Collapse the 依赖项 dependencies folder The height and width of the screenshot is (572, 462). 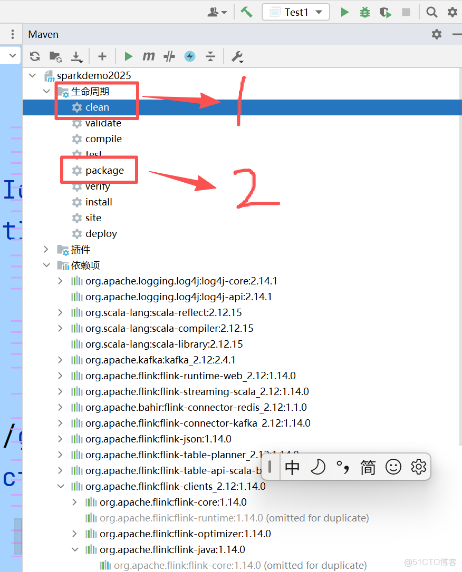coord(46,265)
